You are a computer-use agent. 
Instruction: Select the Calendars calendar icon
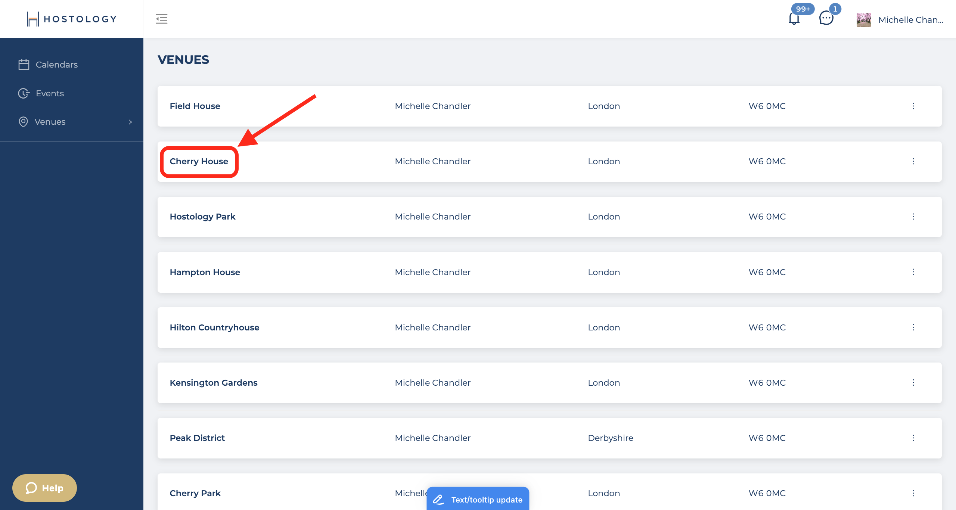click(x=24, y=64)
